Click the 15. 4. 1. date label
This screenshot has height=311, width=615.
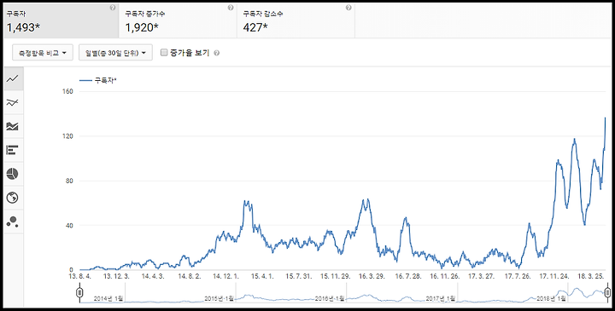point(262,276)
